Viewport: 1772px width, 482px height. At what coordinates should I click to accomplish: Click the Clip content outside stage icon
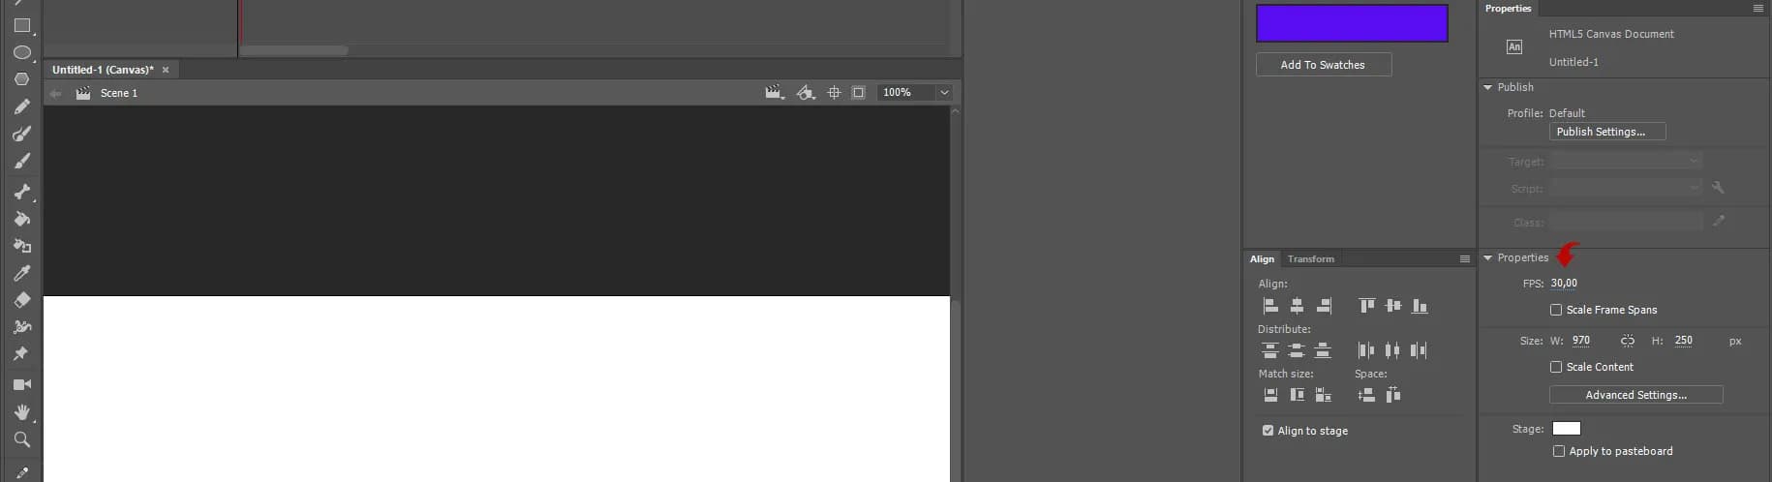pos(858,93)
